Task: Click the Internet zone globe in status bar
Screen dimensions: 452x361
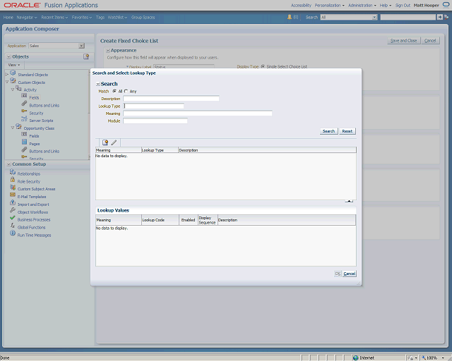Action: (x=356, y=358)
